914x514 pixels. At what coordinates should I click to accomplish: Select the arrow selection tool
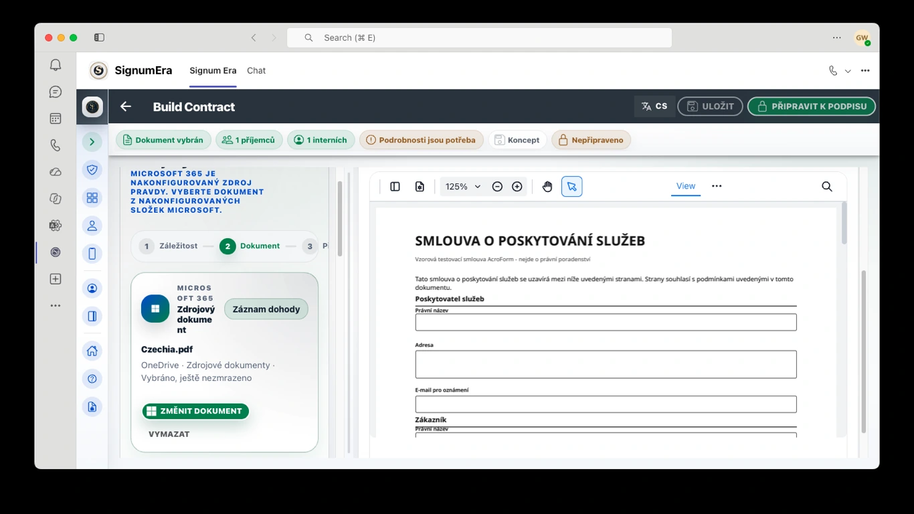click(572, 187)
